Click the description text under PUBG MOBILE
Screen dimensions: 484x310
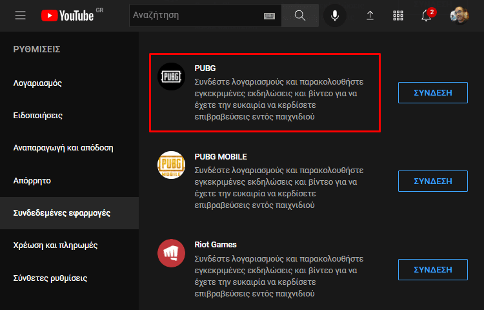point(279,188)
